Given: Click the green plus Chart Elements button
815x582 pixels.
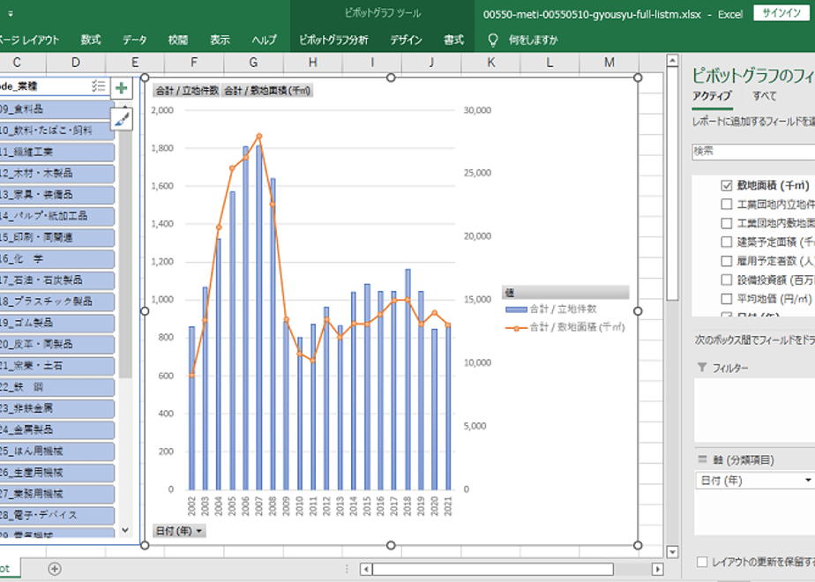Looking at the screenshot, I should point(122,88).
